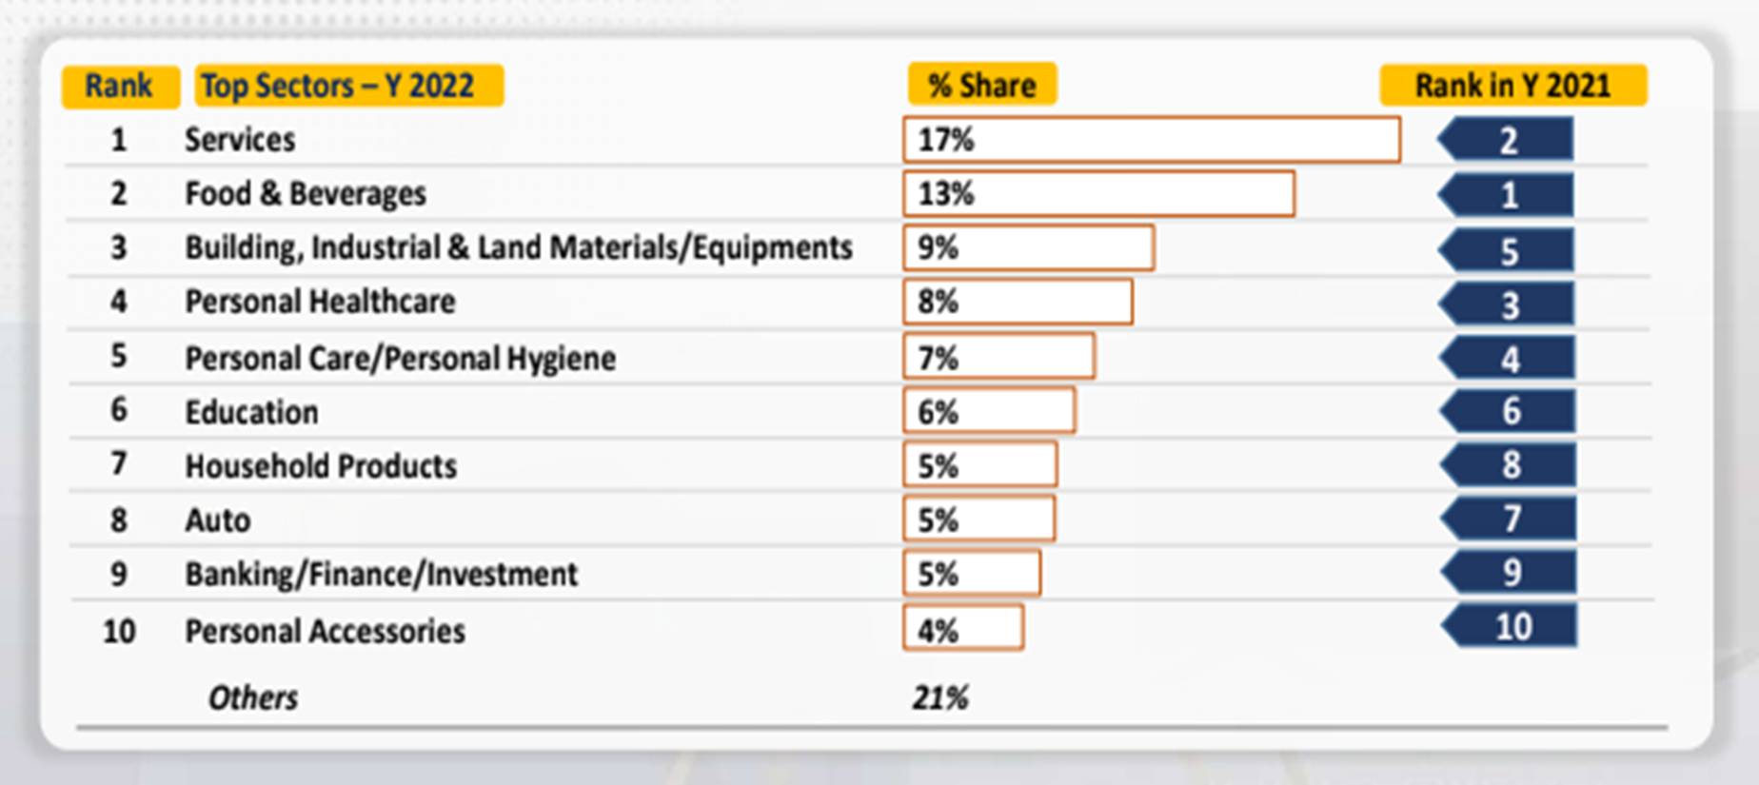
Task: Click the "Banking/Finance/Investment" sector name
Action: [x=381, y=575]
